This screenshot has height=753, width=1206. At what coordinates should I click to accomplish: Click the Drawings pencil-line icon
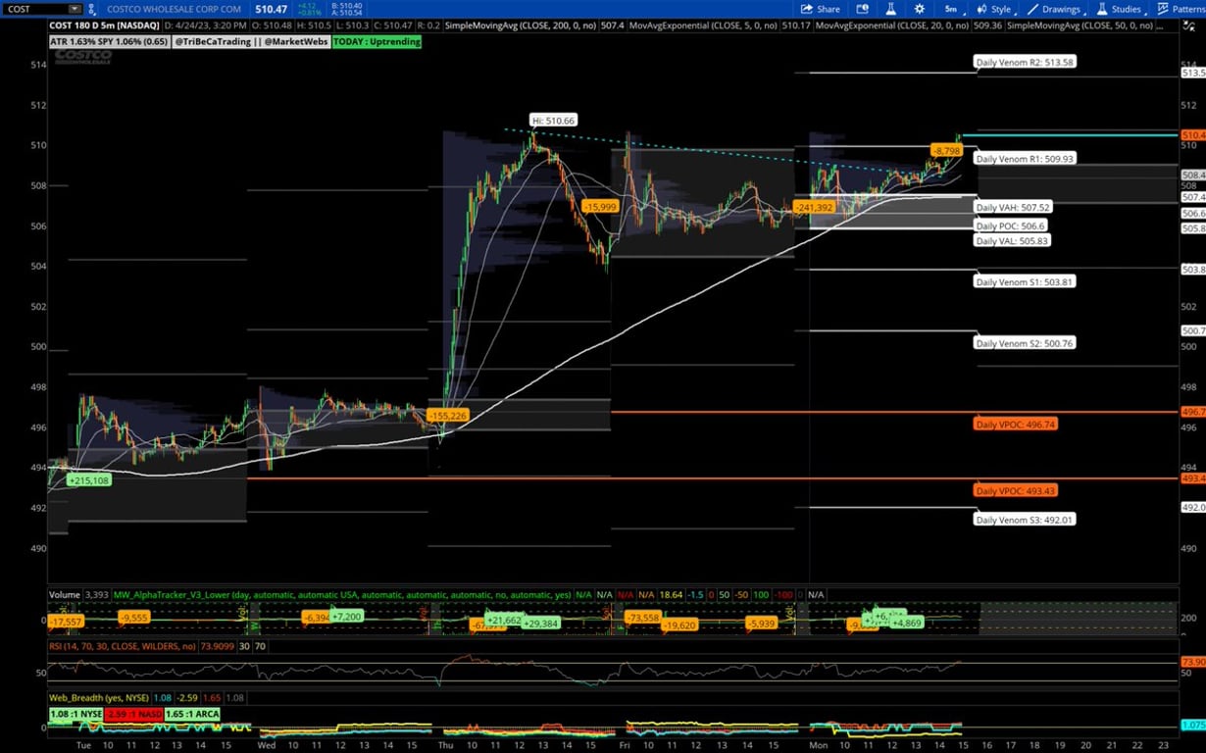1032,9
